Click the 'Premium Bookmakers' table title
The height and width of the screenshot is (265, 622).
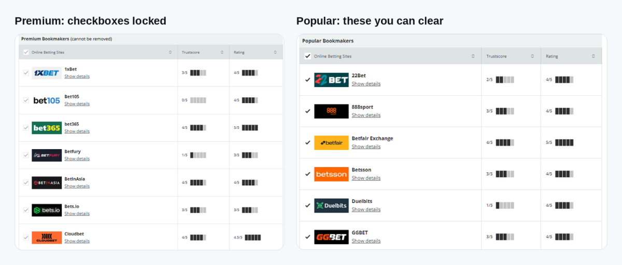[45, 39]
